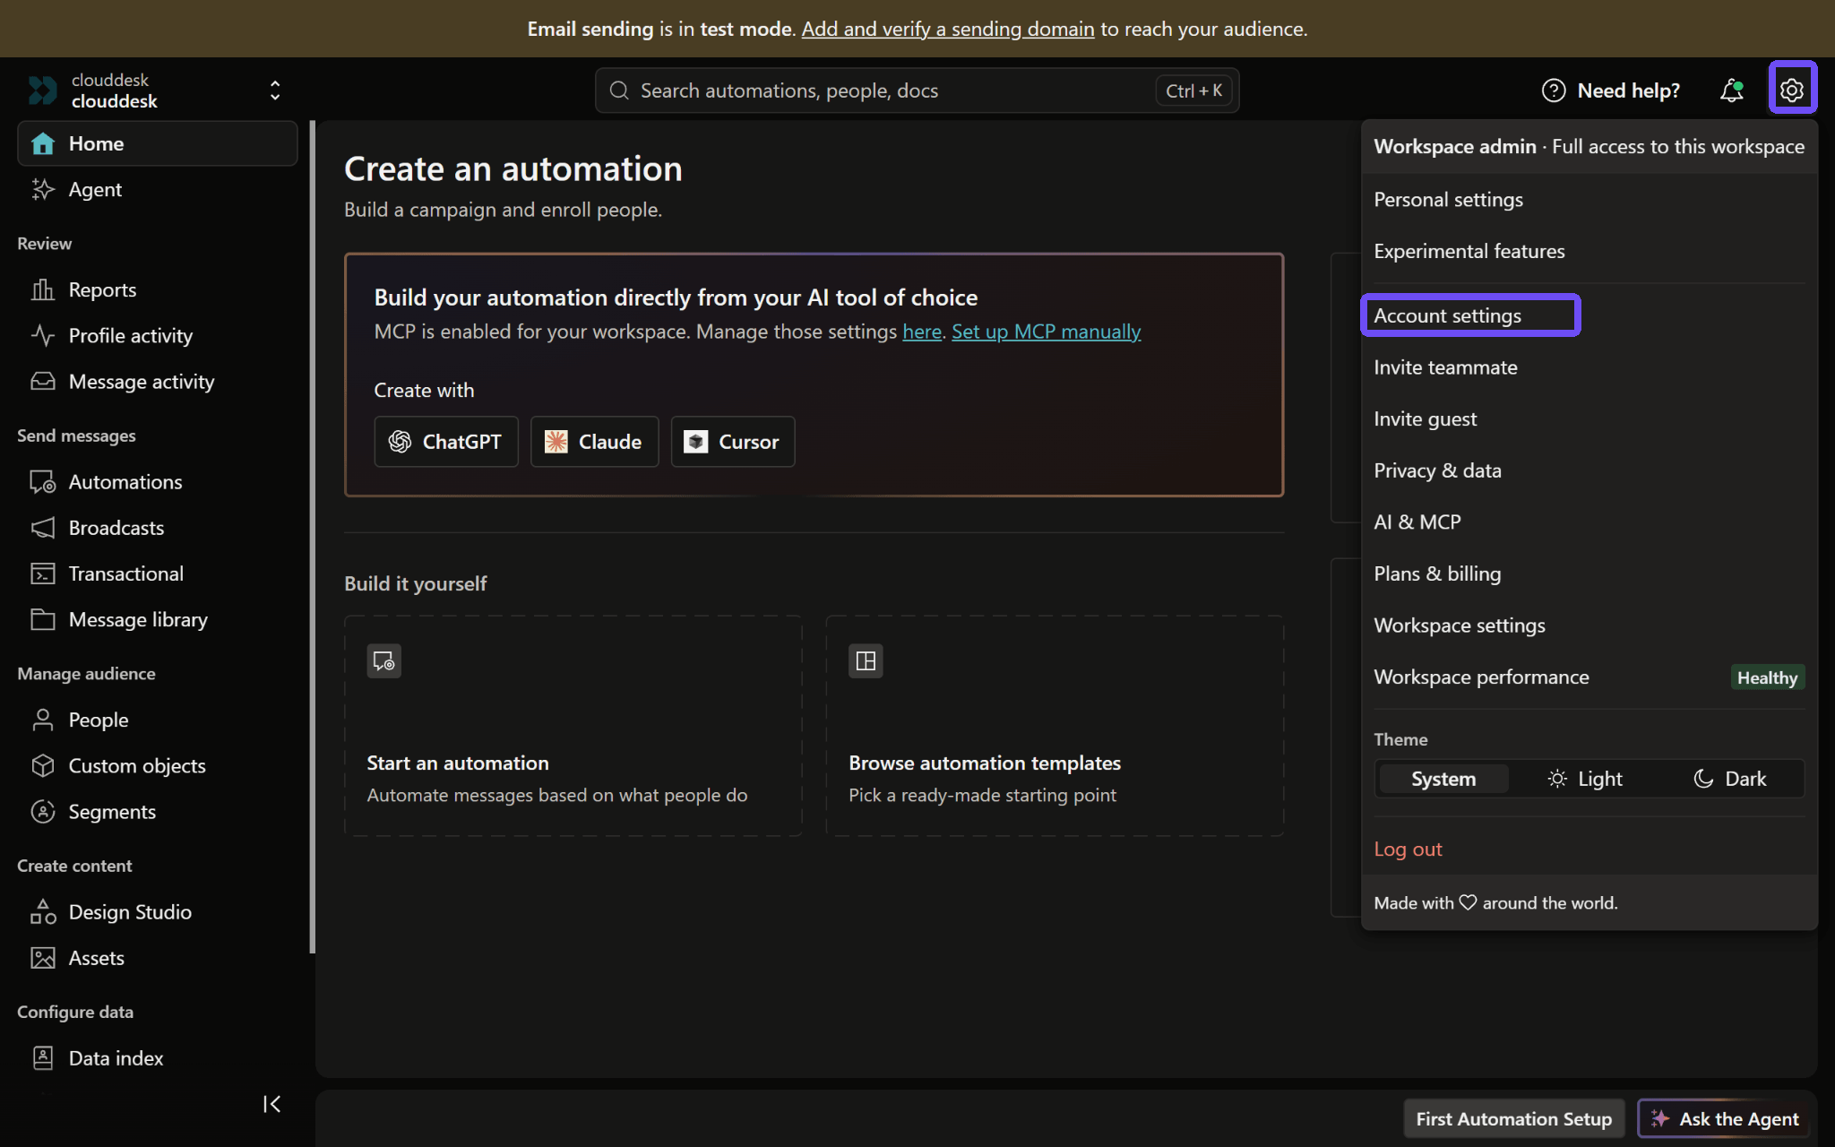Click the ChatGPT create button
The height and width of the screenshot is (1147, 1835).
(x=445, y=442)
